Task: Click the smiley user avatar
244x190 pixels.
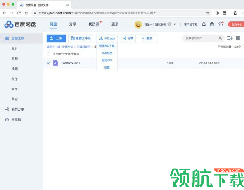Action: 138,24
